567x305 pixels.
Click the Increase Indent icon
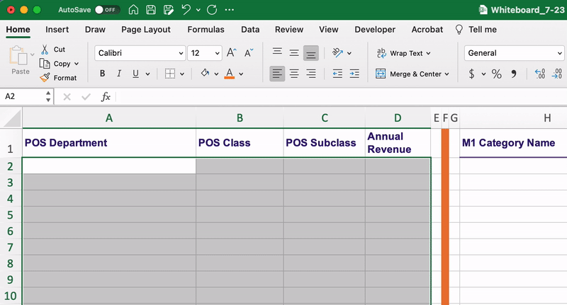pos(354,74)
